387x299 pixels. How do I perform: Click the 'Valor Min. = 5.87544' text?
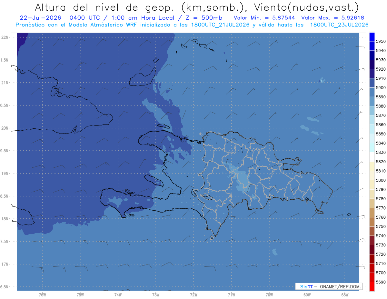[x=264, y=18]
